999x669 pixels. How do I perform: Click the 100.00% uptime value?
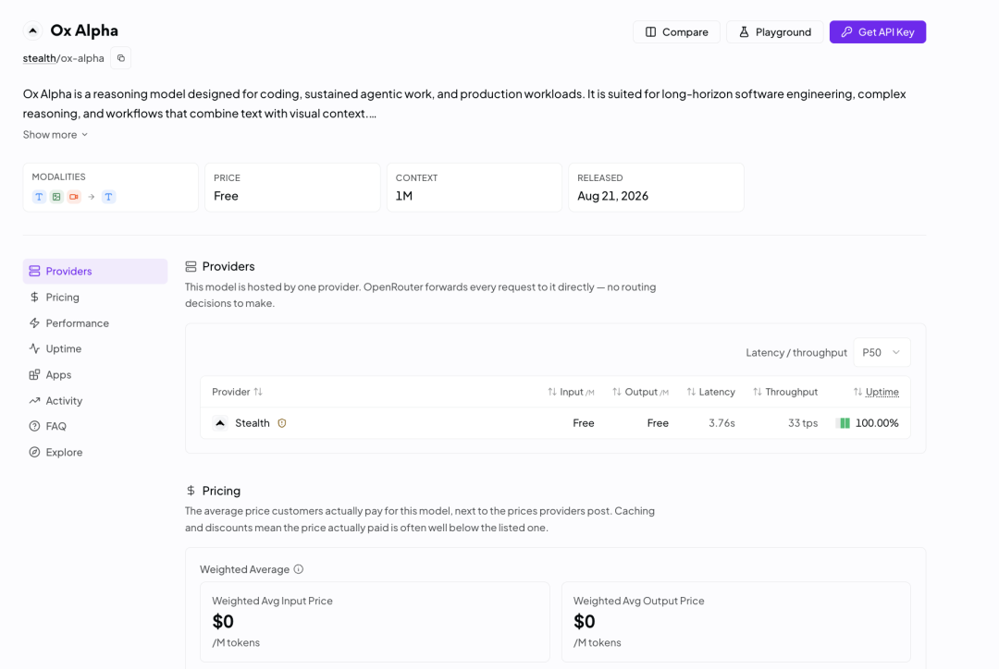tap(877, 423)
